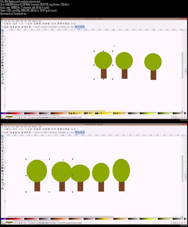This screenshot has height=227, width=188.
Task: Pick the Star polygon tool in three-tree frame
Action: tap(3, 51)
